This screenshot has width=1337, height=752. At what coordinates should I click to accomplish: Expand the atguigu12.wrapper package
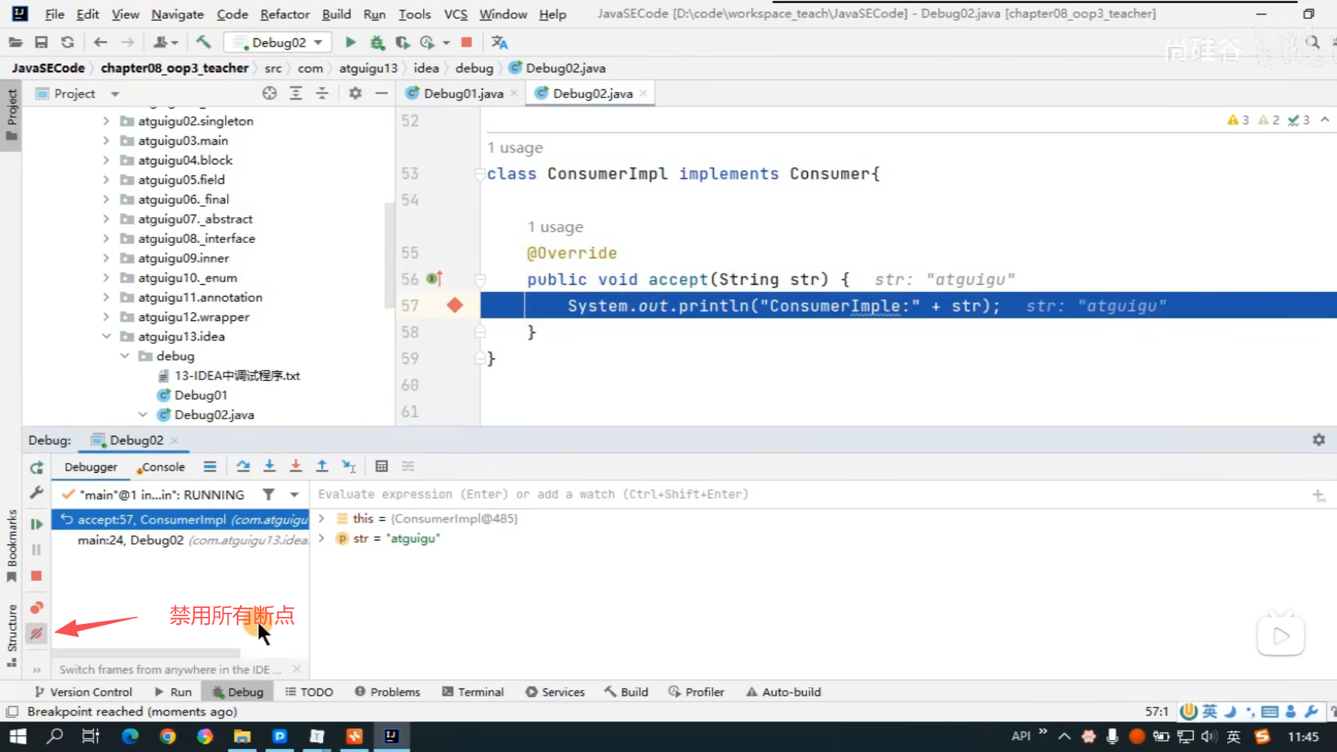pos(106,317)
